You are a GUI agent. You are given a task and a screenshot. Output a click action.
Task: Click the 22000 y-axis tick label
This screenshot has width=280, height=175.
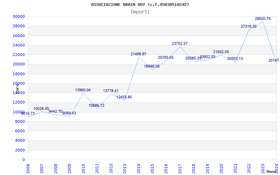[19, 55]
